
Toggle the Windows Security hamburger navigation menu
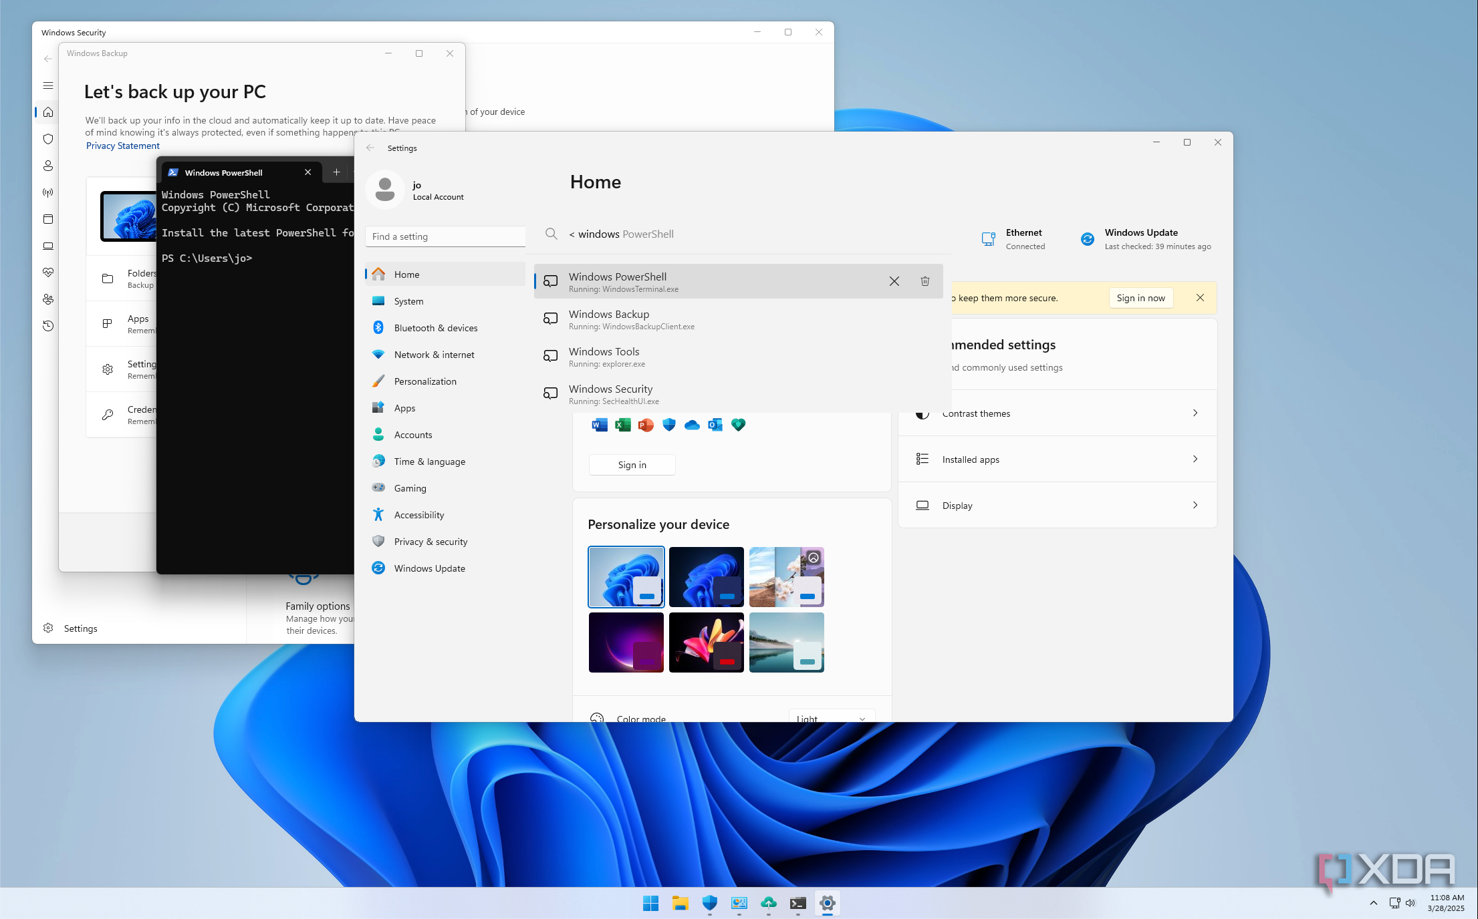pyautogui.click(x=48, y=85)
